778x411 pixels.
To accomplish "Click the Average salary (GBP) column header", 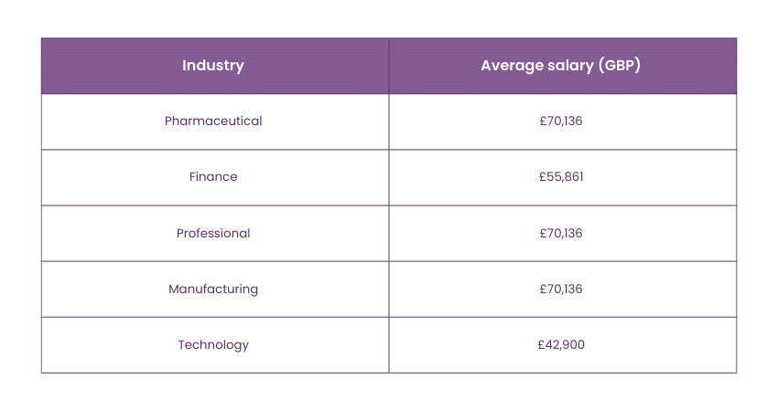I will pos(561,66).
